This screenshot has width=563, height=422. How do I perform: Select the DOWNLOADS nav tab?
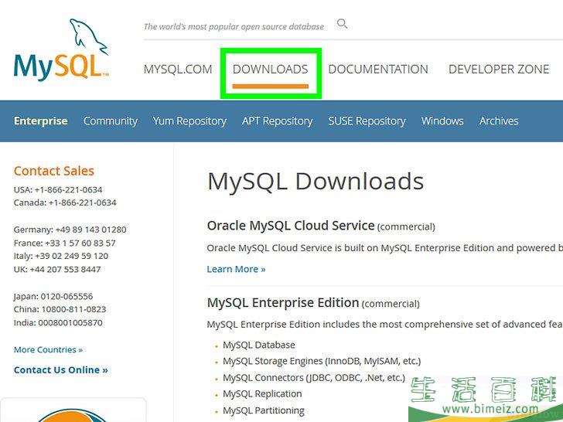pos(271,69)
